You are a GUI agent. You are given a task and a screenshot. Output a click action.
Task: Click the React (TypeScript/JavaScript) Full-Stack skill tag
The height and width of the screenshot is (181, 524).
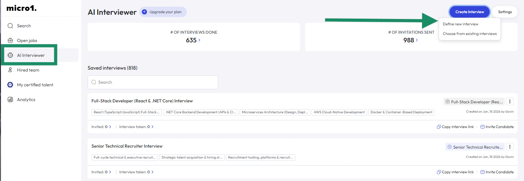[x=126, y=112]
